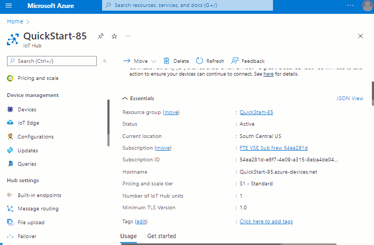The image size is (374, 245).
Task: Open the Feedback toolbar button
Action: pos(248,61)
